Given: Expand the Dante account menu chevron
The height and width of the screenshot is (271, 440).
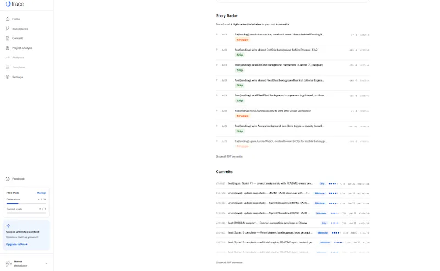Looking at the screenshot, I should pyautogui.click(x=46, y=263).
